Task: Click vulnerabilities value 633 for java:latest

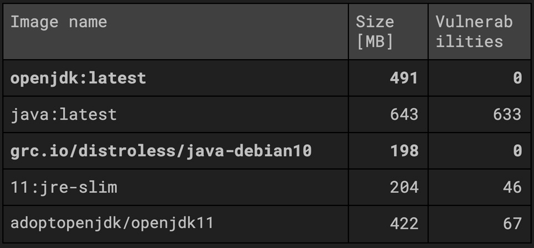Action: [x=506, y=114]
